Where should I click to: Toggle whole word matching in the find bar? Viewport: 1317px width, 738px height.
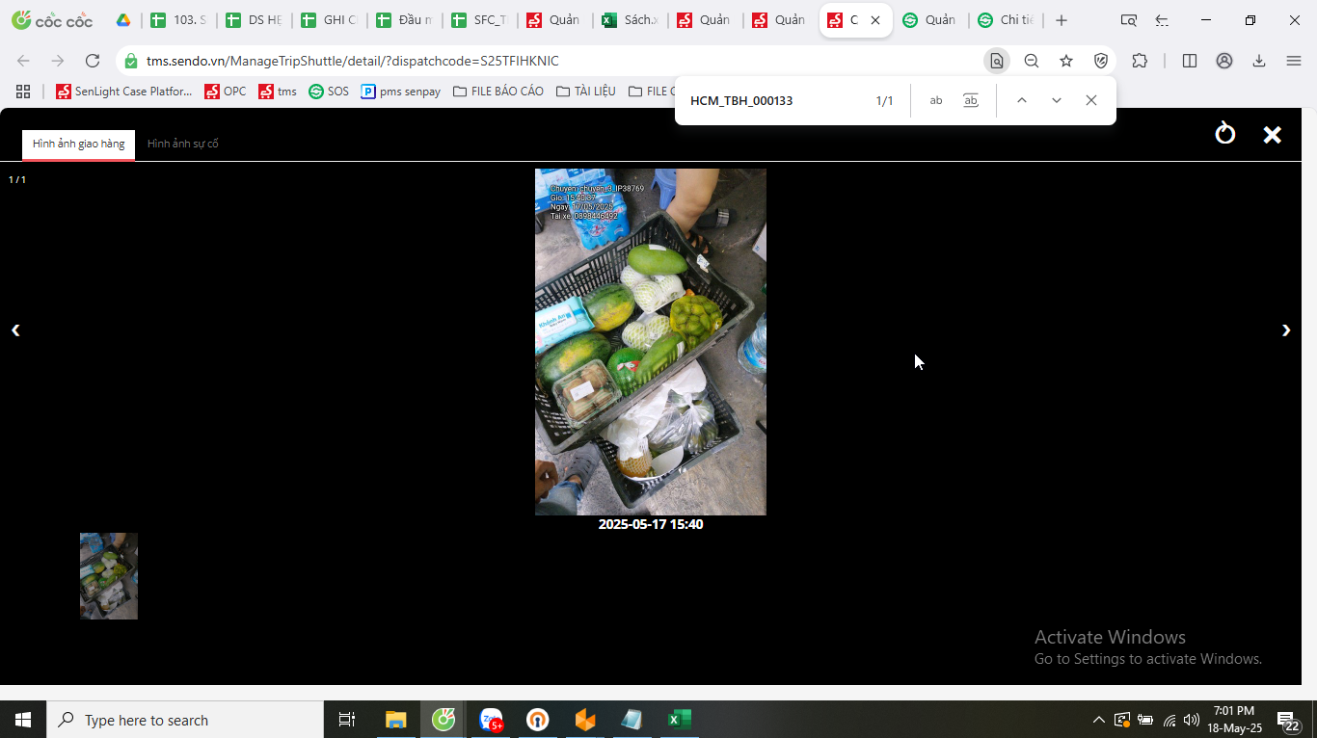point(971,100)
